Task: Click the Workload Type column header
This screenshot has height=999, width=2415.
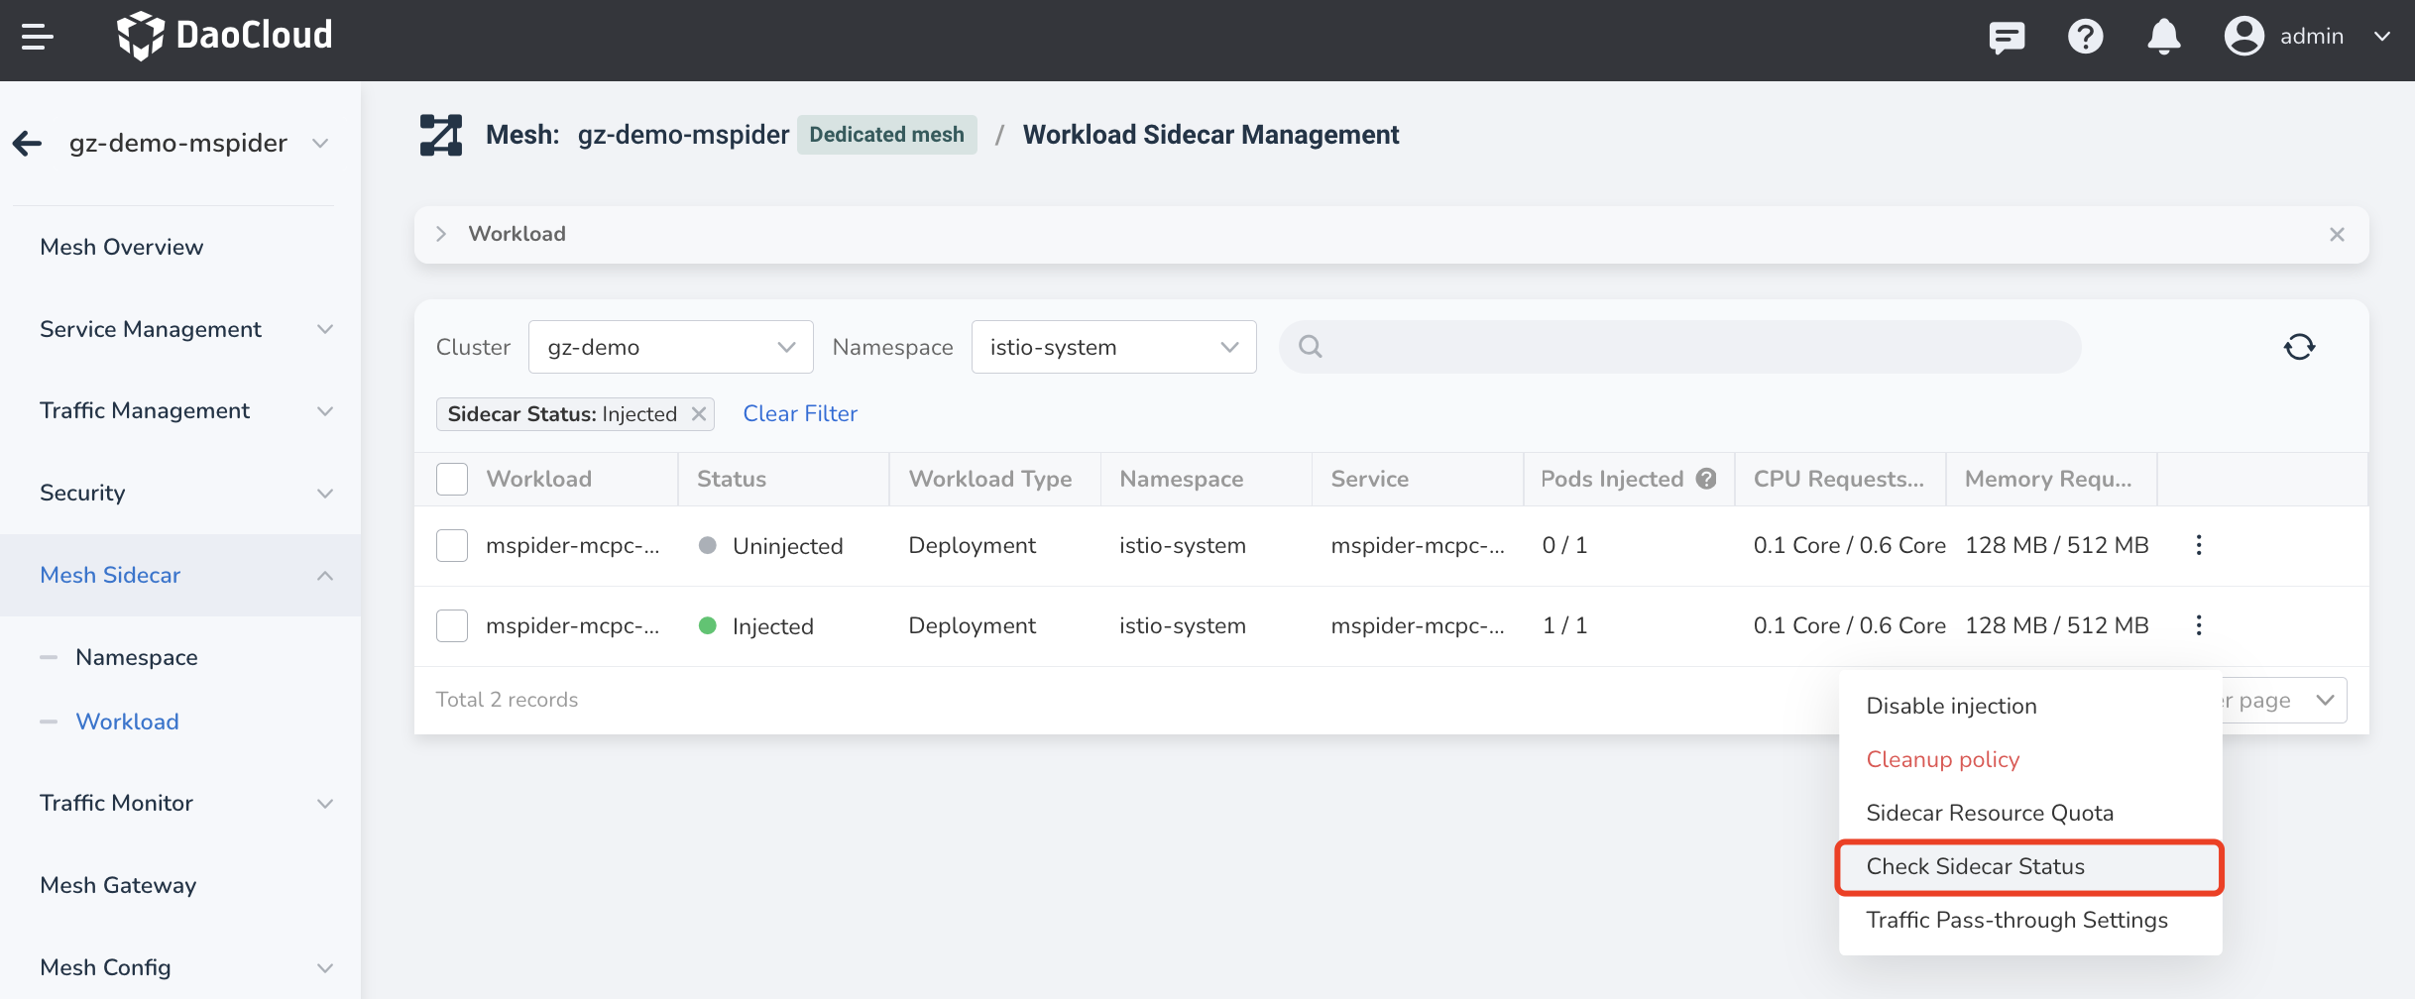Action: coord(990,480)
